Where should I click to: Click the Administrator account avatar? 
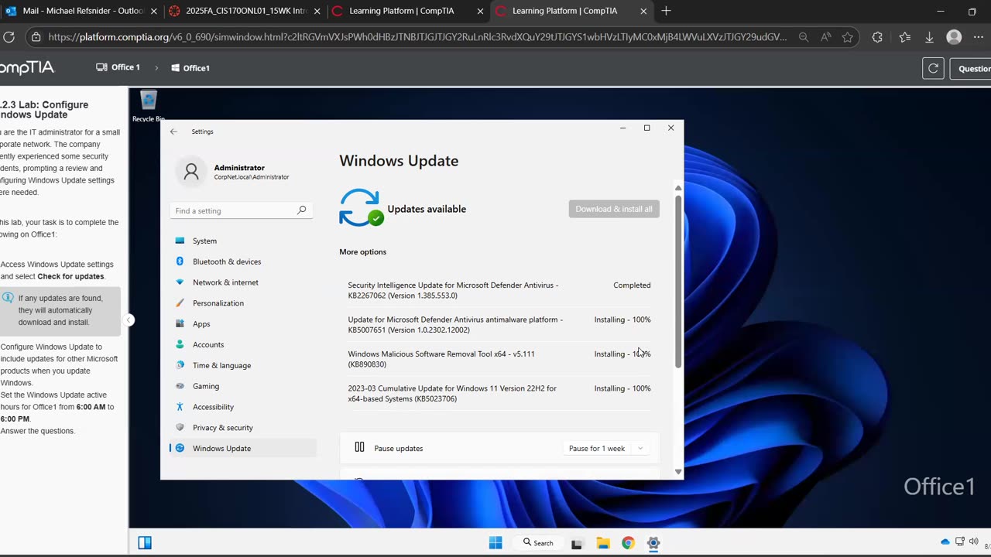[x=191, y=172]
